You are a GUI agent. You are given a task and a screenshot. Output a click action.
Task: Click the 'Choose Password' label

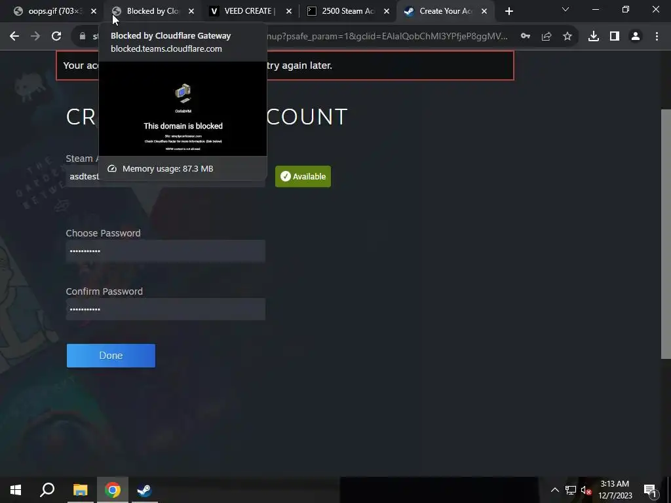[103, 233]
